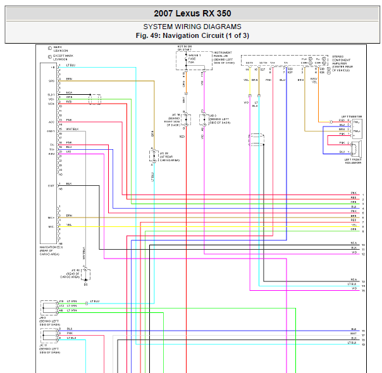
Task: Click the "2007 Lexus RX 350" title
Action: point(192,13)
